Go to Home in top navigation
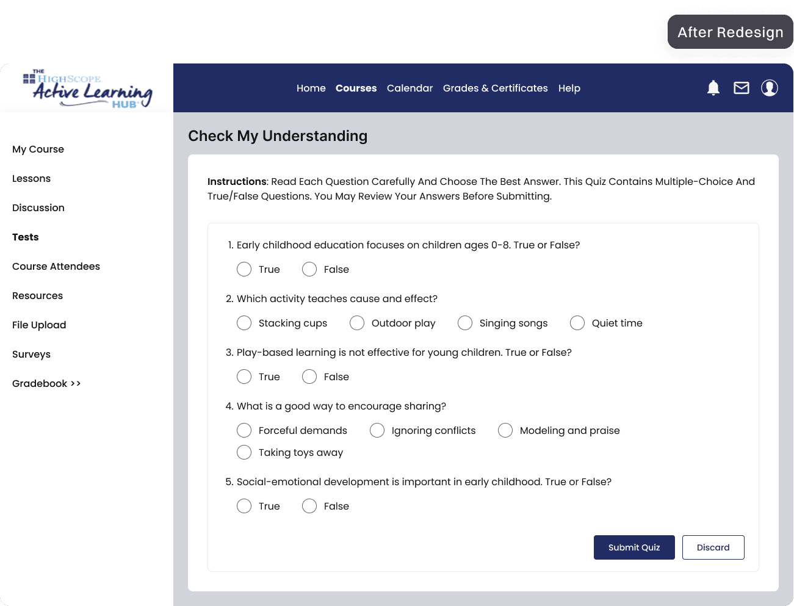Image resolution: width=794 pixels, height=606 pixels. [311, 88]
